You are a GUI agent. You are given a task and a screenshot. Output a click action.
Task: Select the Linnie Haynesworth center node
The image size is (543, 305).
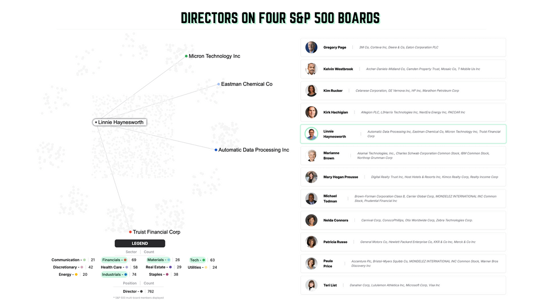pyautogui.click(x=120, y=122)
